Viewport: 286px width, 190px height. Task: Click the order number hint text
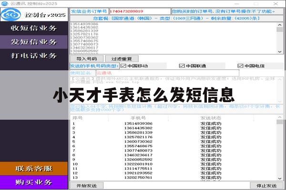224,11
